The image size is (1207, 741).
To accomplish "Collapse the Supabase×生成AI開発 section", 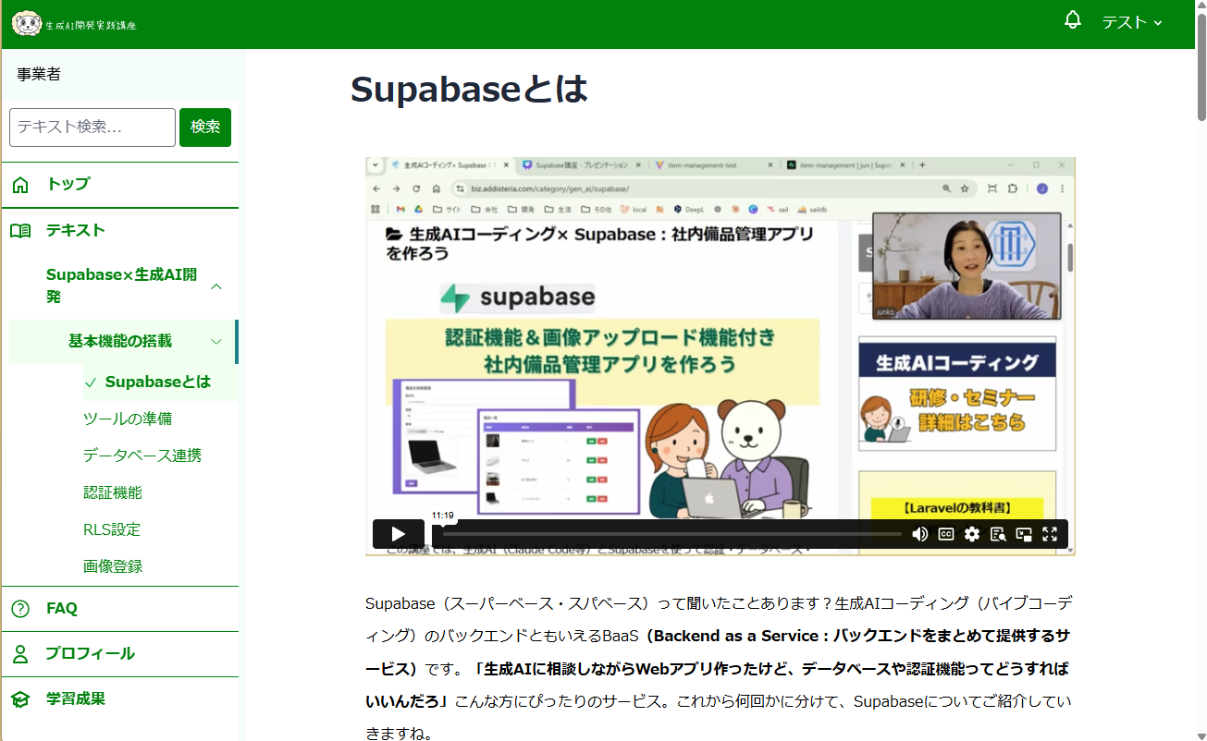I will click(x=216, y=286).
